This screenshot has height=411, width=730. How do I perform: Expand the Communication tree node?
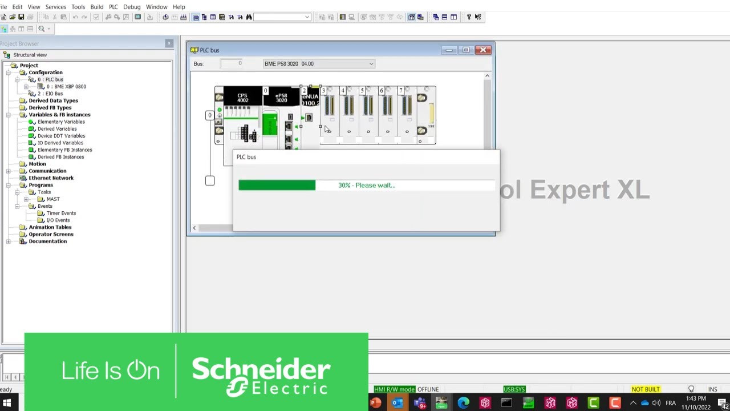point(8,171)
